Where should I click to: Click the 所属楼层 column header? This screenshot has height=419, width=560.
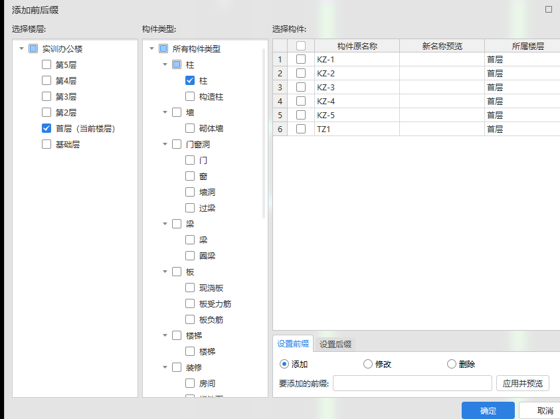(523, 46)
